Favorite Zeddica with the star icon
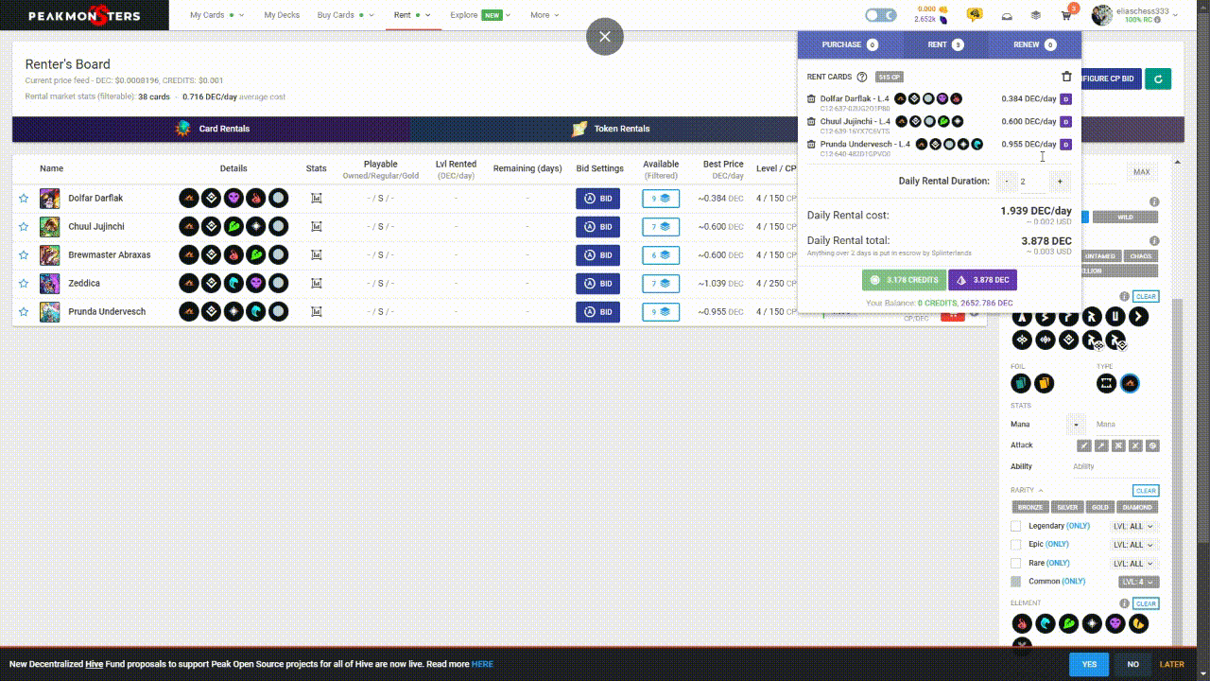The height and width of the screenshot is (681, 1210). [x=24, y=283]
